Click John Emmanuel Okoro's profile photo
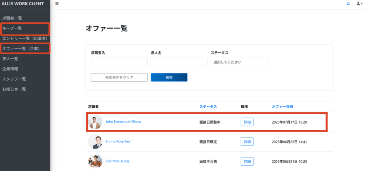 tap(95, 122)
